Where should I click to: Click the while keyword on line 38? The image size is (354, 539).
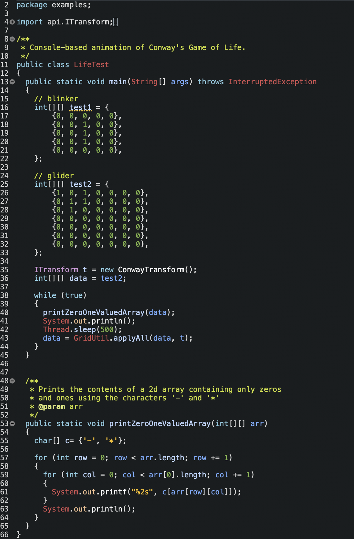pyautogui.click(x=45, y=295)
